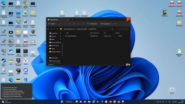Open the Просмотреть (View) dropdown
This screenshot has width=185, height=104.
(106, 24)
